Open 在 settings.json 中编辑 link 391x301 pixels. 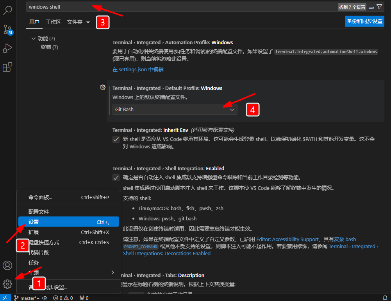[x=138, y=69]
